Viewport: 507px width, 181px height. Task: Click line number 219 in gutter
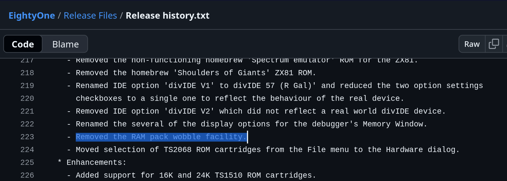click(x=27, y=86)
